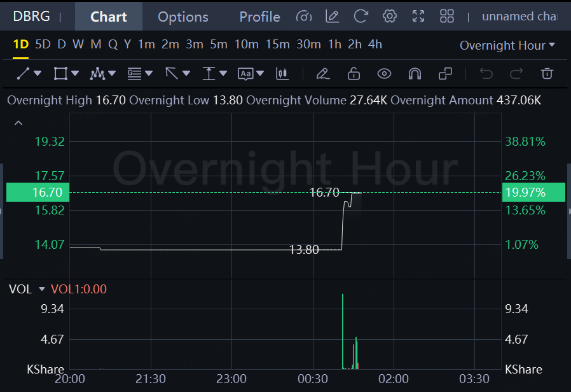Image resolution: width=571 pixels, height=392 pixels.
Task: Switch to the Options tab
Action: (x=182, y=17)
